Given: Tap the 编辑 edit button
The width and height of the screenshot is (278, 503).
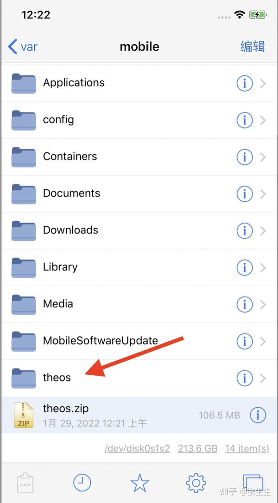Looking at the screenshot, I should click(253, 46).
